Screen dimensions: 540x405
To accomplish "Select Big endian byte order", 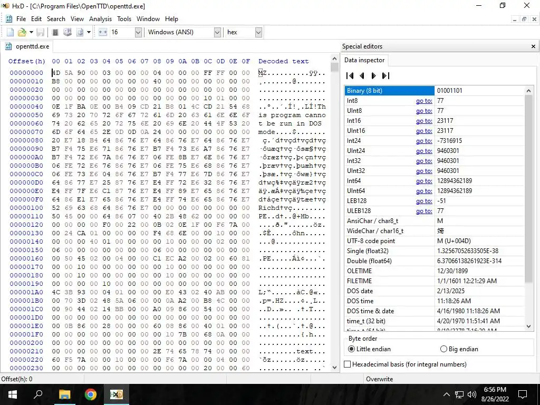I will coord(459,349).
